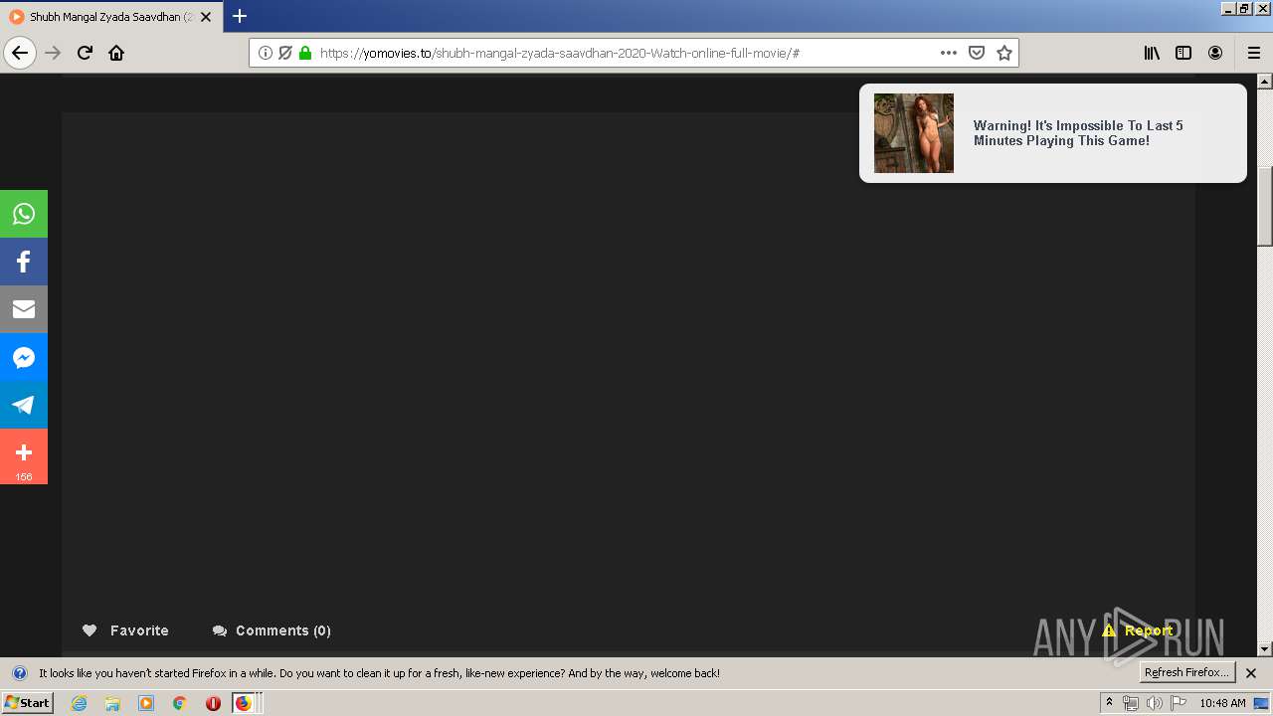Launch Opera from taskbar
The image size is (1273, 716).
point(213,703)
